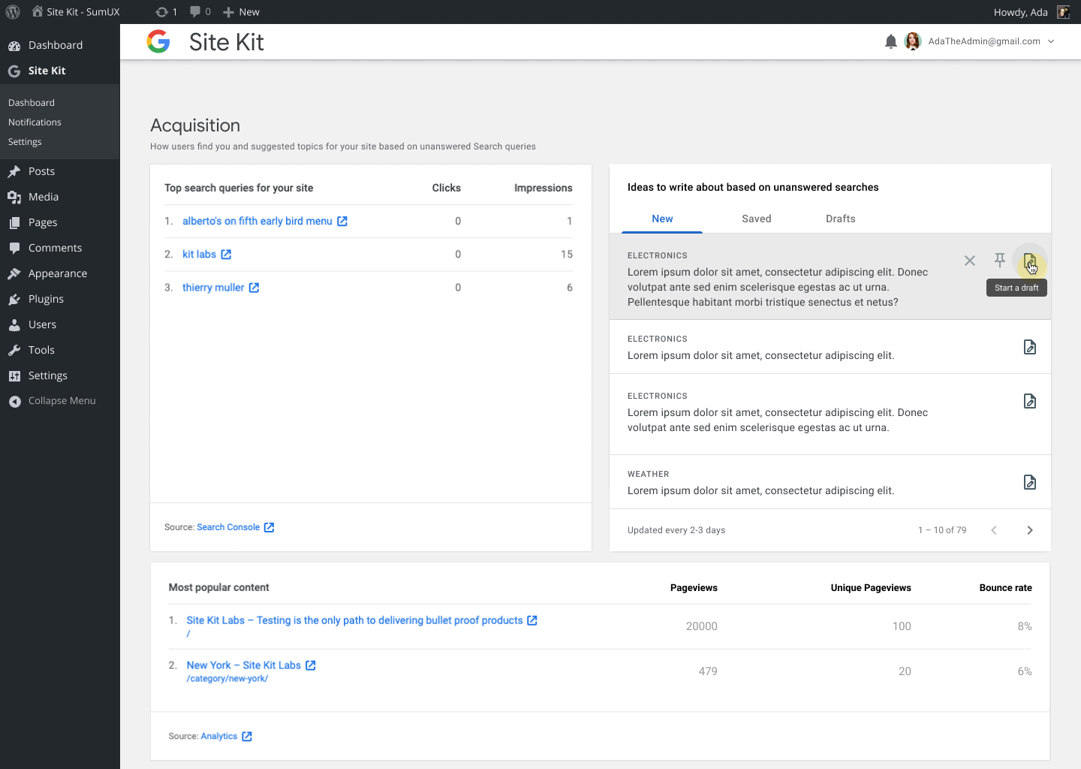Start a draft for the Weather idea
1081x769 pixels.
1030,482
